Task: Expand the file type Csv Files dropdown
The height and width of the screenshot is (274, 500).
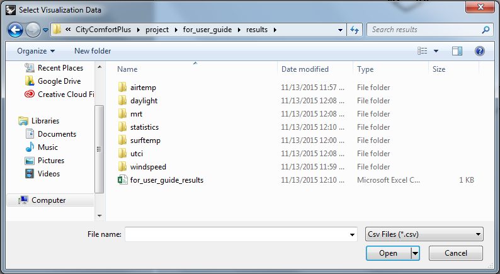Action: 424,234
